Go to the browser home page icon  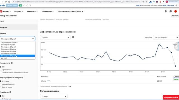point(9,2)
